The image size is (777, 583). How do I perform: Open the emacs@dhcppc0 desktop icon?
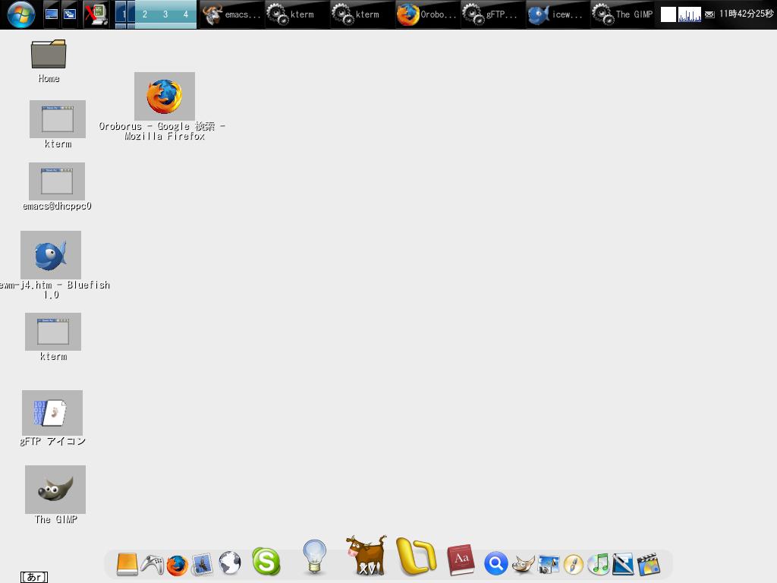pos(57,181)
